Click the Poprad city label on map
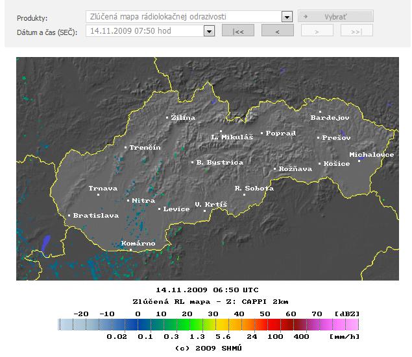This screenshot has height=357, width=412. (x=281, y=133)
